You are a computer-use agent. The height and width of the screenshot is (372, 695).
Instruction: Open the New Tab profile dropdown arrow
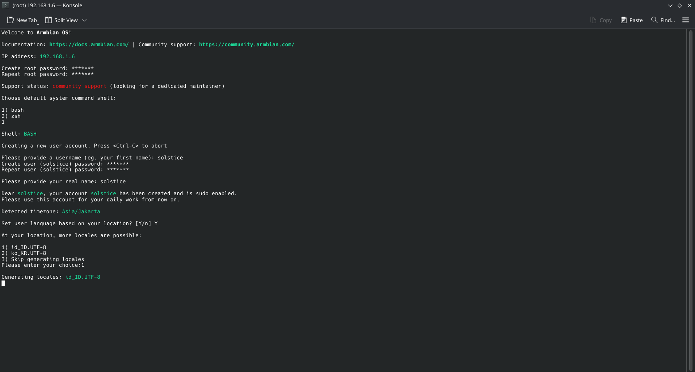[x=38, y=24]
